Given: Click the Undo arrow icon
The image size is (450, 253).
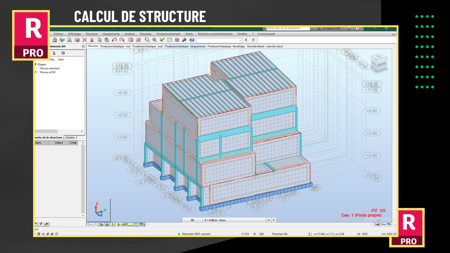Looking at the screenshot, I should (114, 40).
